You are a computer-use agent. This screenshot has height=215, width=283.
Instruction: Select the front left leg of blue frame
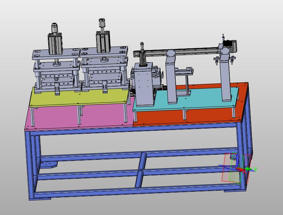point(29,165)
